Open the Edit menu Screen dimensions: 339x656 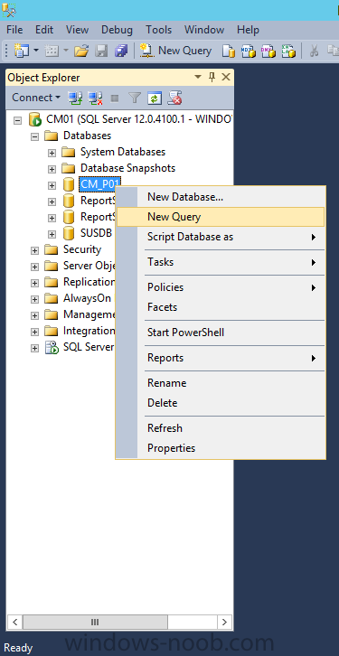[x=44, y=30]
